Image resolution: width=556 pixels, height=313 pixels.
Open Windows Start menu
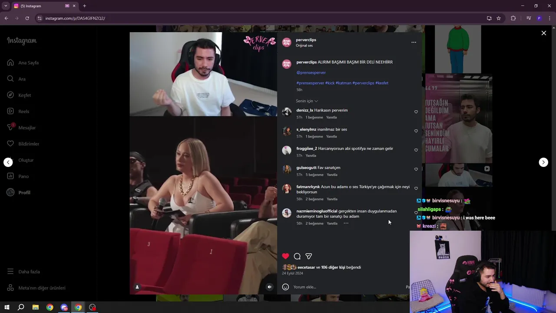tap(7, 307)
